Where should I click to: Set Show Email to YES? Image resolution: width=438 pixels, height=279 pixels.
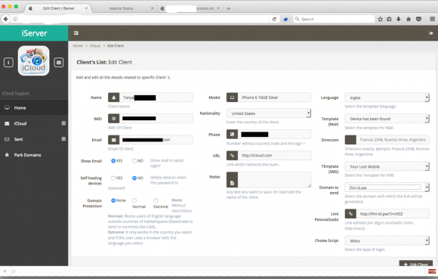click(x=113, y=161)
